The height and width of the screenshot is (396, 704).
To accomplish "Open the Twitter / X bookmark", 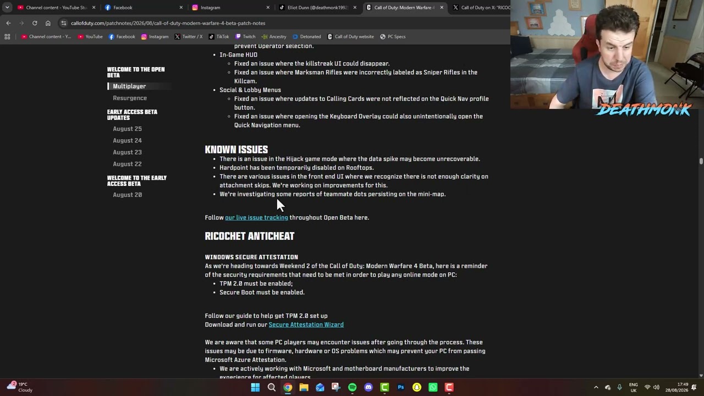I will [189, 37].
